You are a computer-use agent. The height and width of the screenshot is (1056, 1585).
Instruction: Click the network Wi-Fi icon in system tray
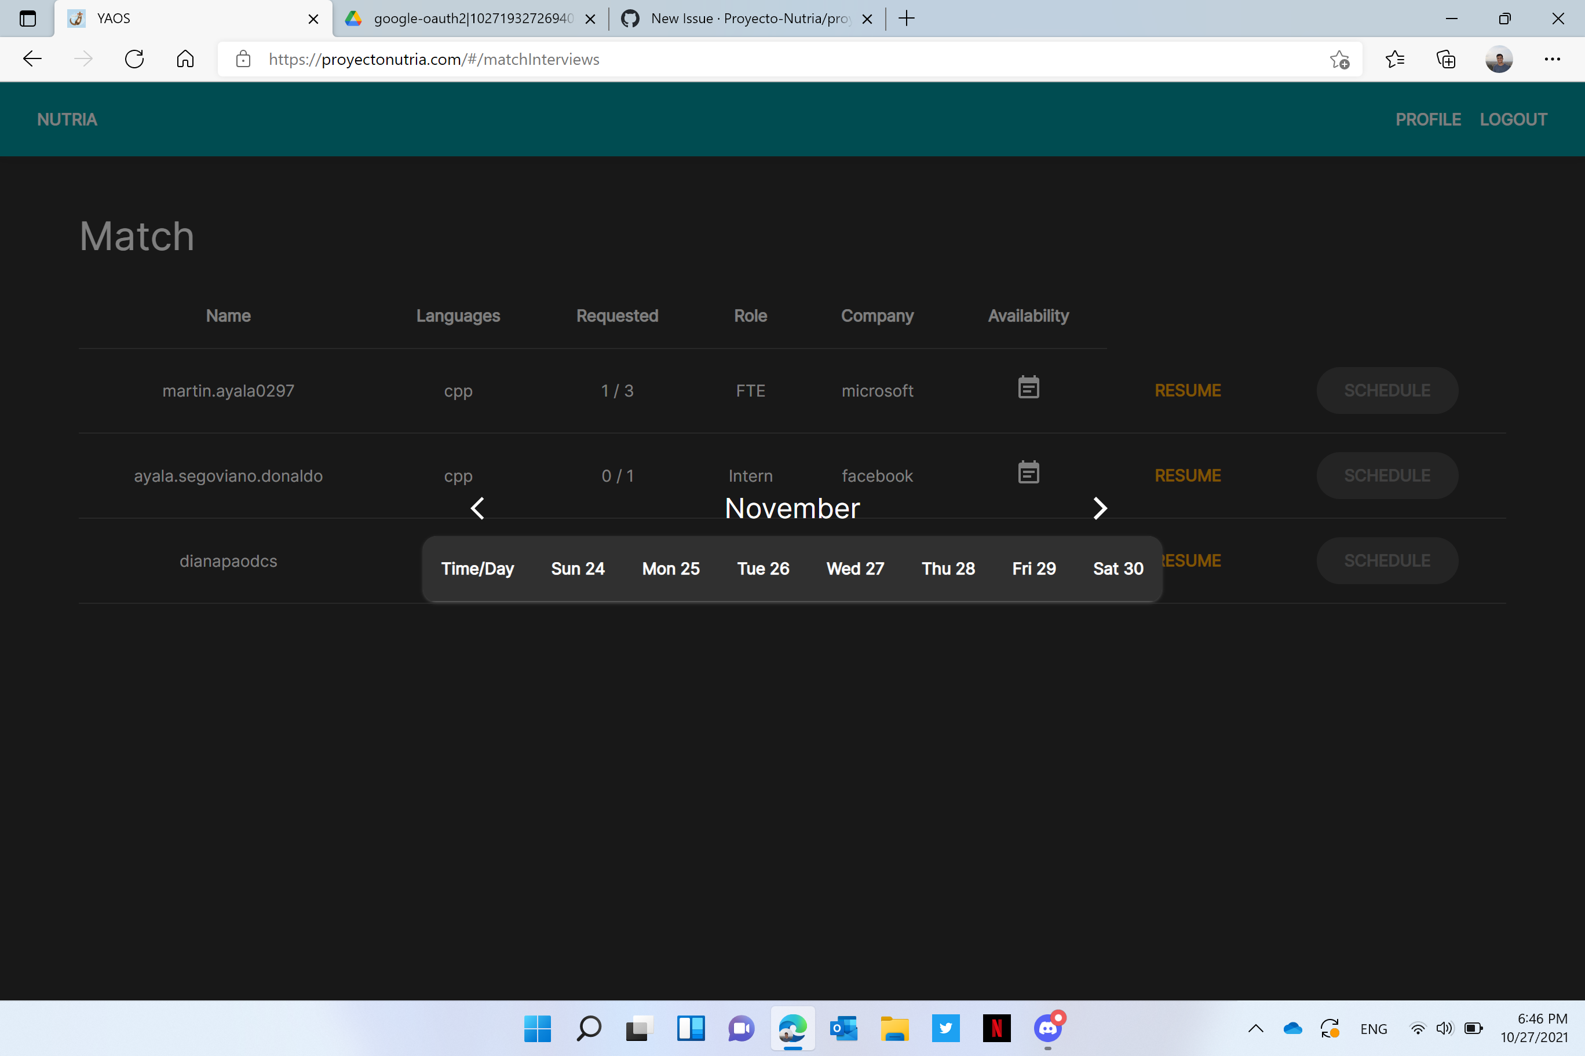pos(1418,1028)
